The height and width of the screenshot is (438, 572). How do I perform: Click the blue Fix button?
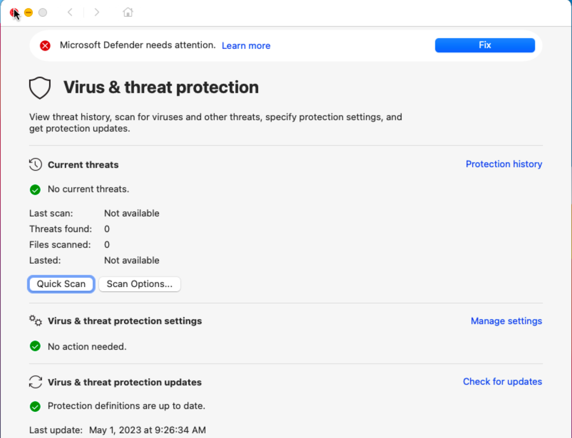click(485, 45)
